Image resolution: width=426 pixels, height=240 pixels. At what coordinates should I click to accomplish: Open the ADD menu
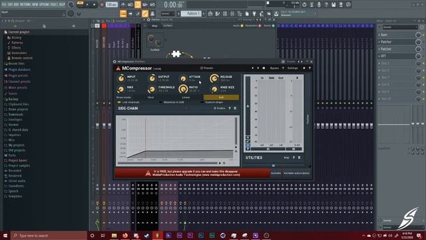[16, 5]
